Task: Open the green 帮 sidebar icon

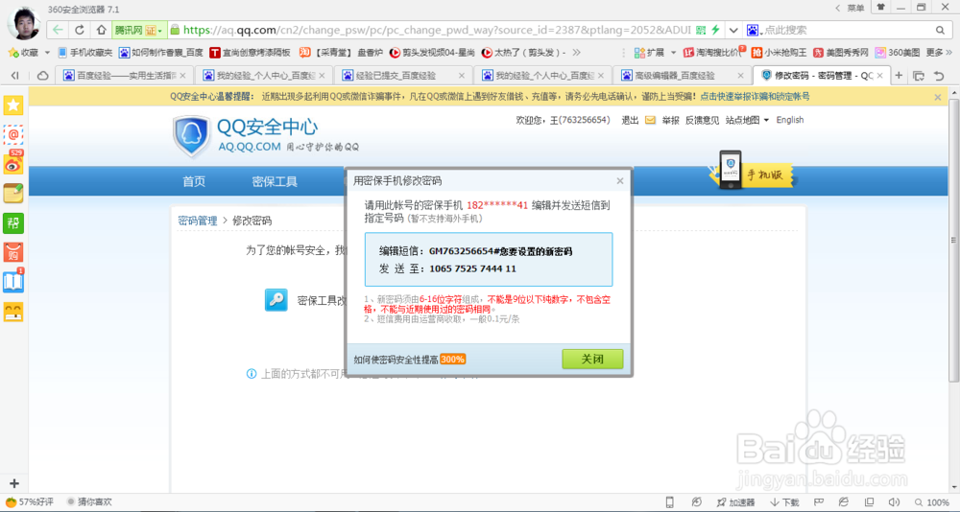Action: pyautogui.click(x=13, y=222)
